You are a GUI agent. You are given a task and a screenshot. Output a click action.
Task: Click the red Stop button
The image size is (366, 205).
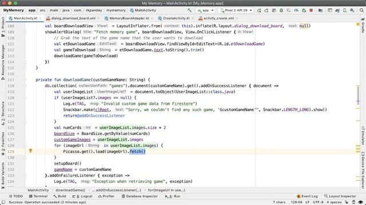pyautogui.click(x=311, y=10)
